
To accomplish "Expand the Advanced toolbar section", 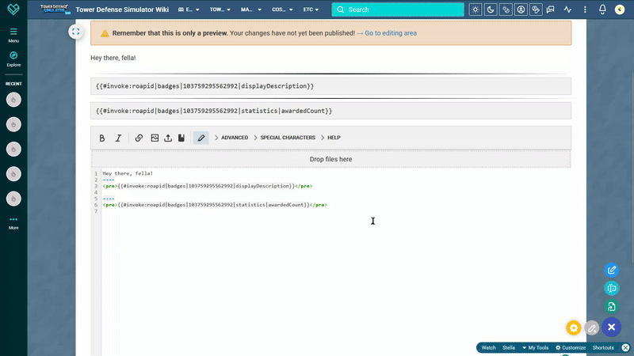I will pos(231,138).
